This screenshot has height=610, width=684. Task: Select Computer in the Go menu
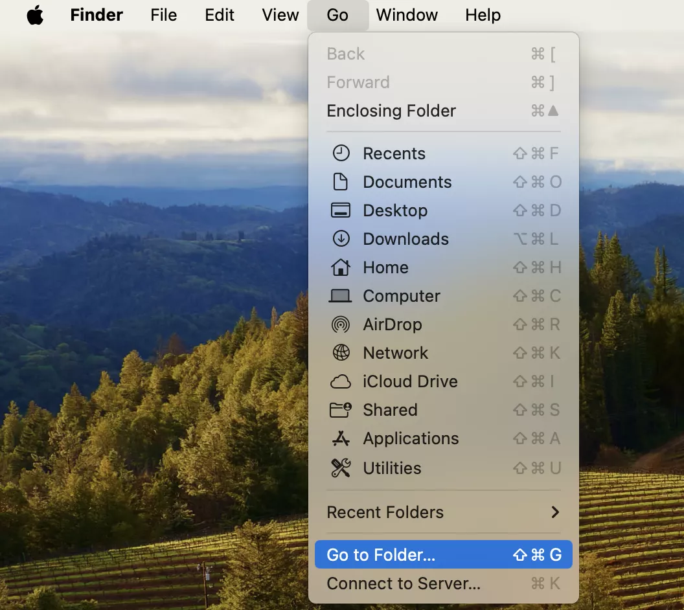tap(402, 296)
